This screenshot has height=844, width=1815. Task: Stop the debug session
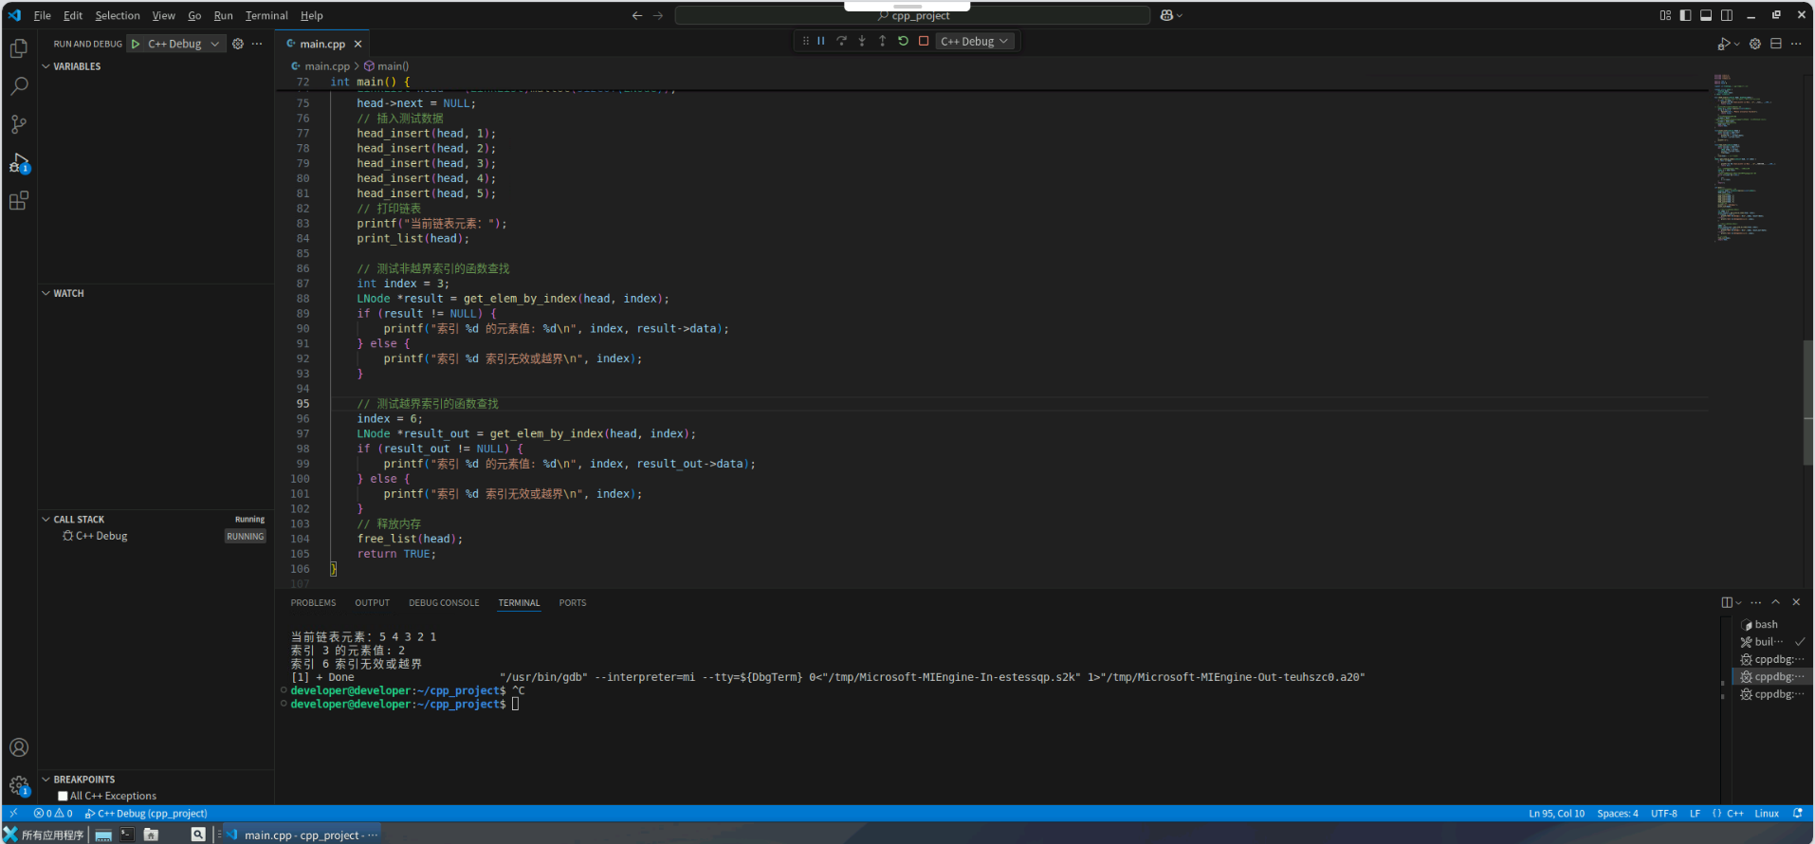924,41
